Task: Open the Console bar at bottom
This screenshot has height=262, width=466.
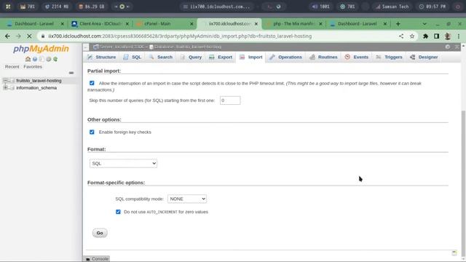Action: pos(97,259)
